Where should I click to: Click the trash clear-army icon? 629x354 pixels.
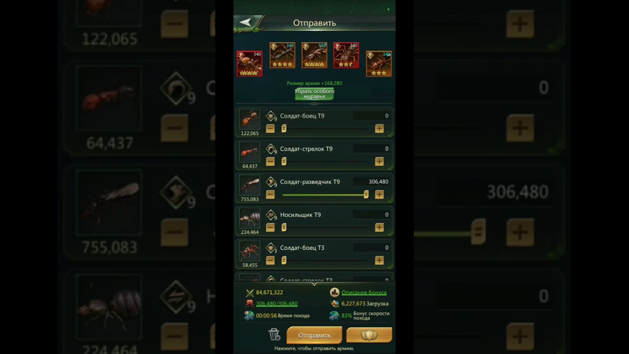(274, 335)
